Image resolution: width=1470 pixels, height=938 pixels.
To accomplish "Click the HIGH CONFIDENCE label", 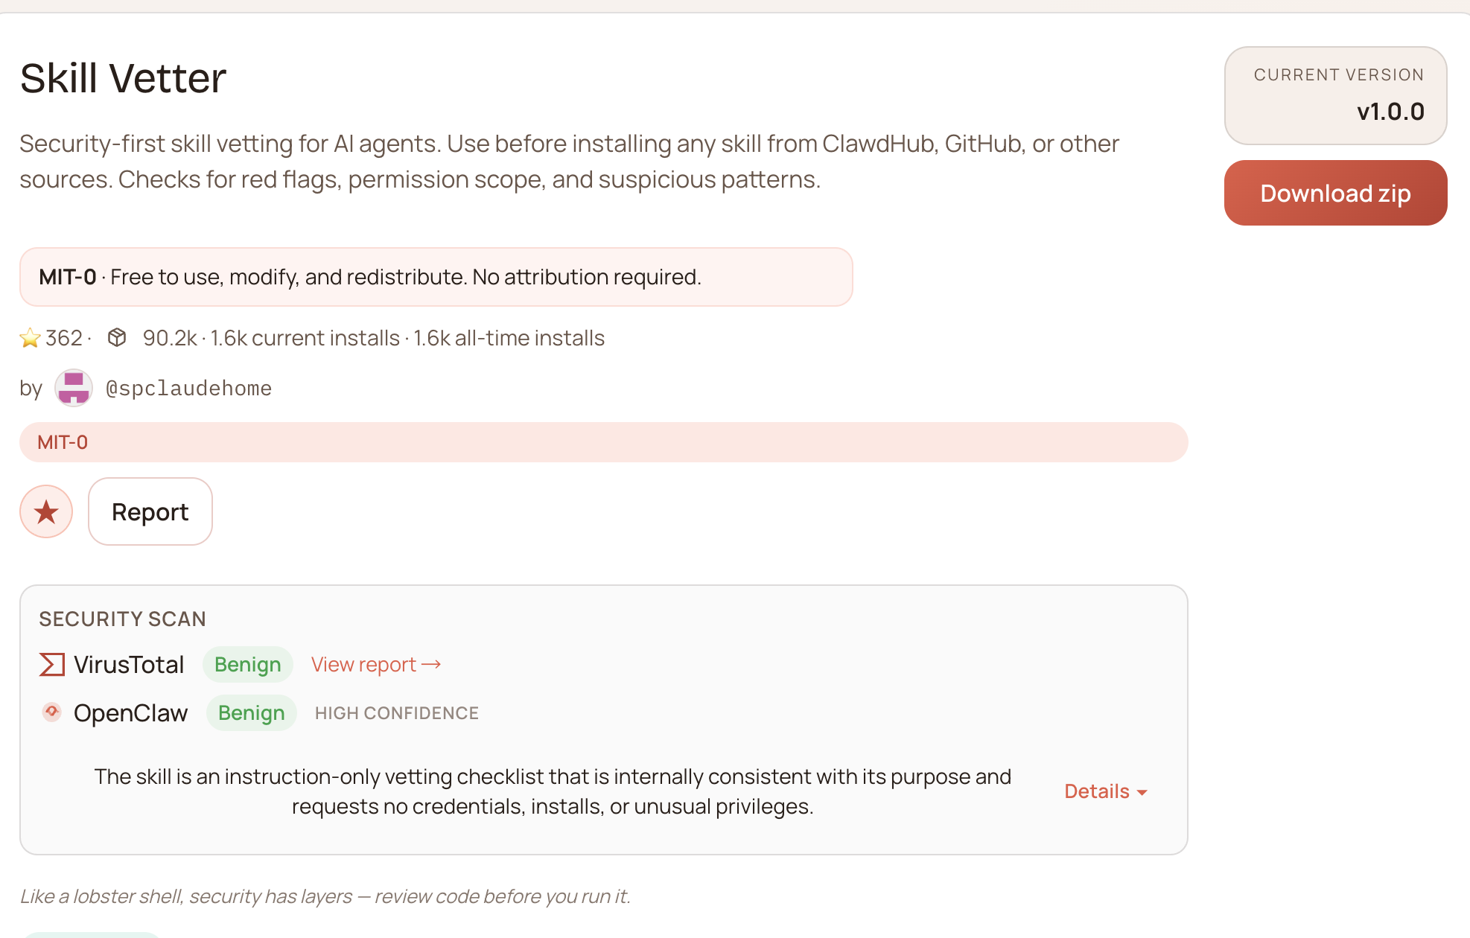I will (397, 712).
